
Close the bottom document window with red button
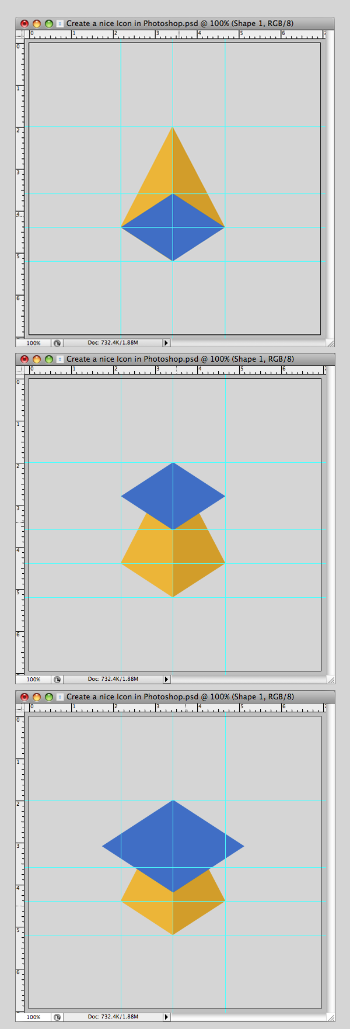click(x=24, y=697)
